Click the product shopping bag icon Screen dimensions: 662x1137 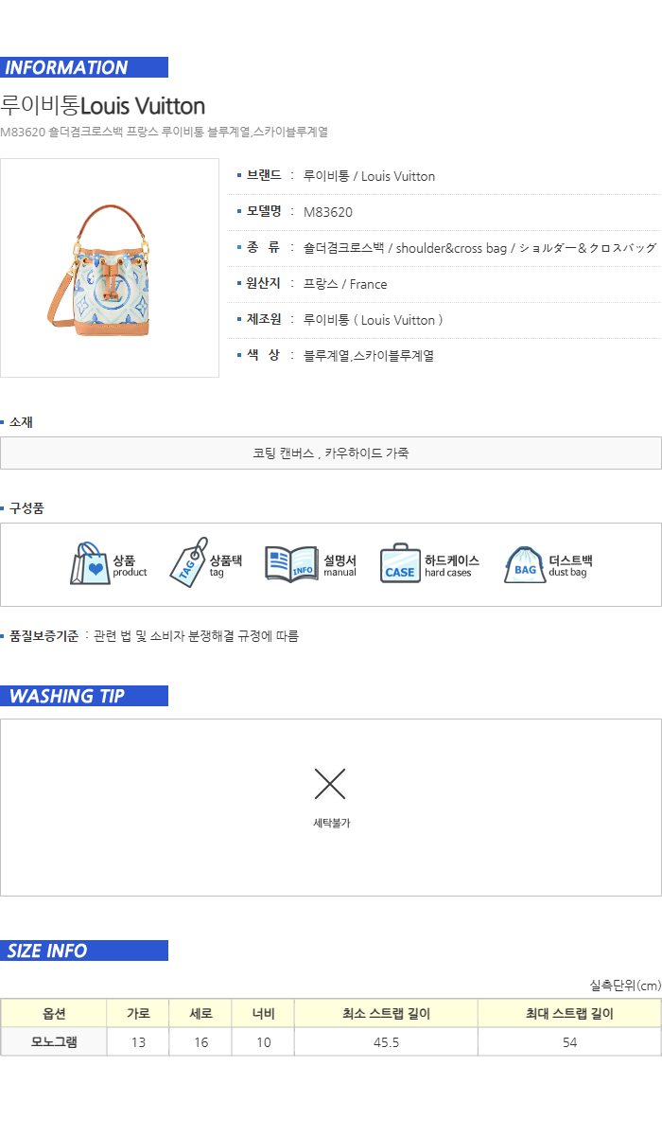[90, 564]
